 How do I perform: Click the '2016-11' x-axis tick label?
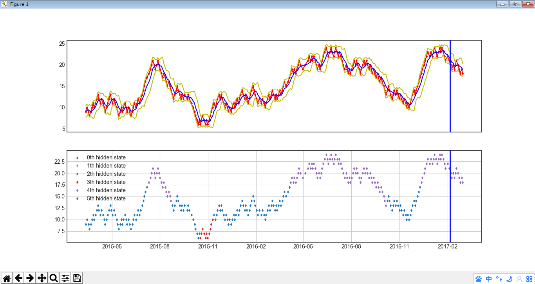click(399, 246)
